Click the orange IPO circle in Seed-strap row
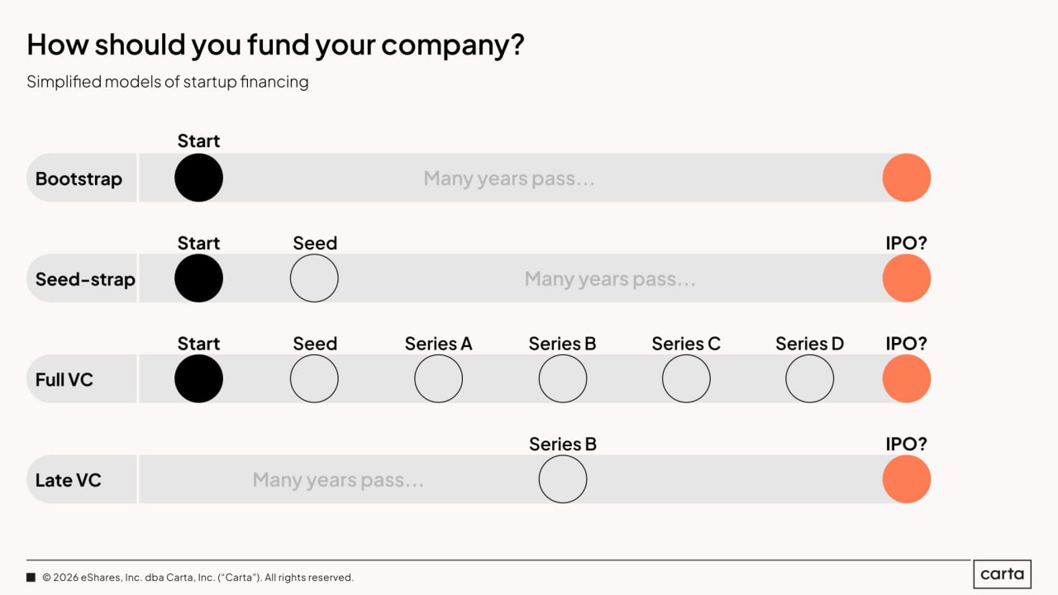This screenshot has height=595, width=1058. pos(906,278)
